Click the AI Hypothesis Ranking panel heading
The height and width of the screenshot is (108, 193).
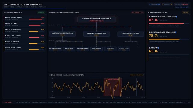(x=157, y=13)
